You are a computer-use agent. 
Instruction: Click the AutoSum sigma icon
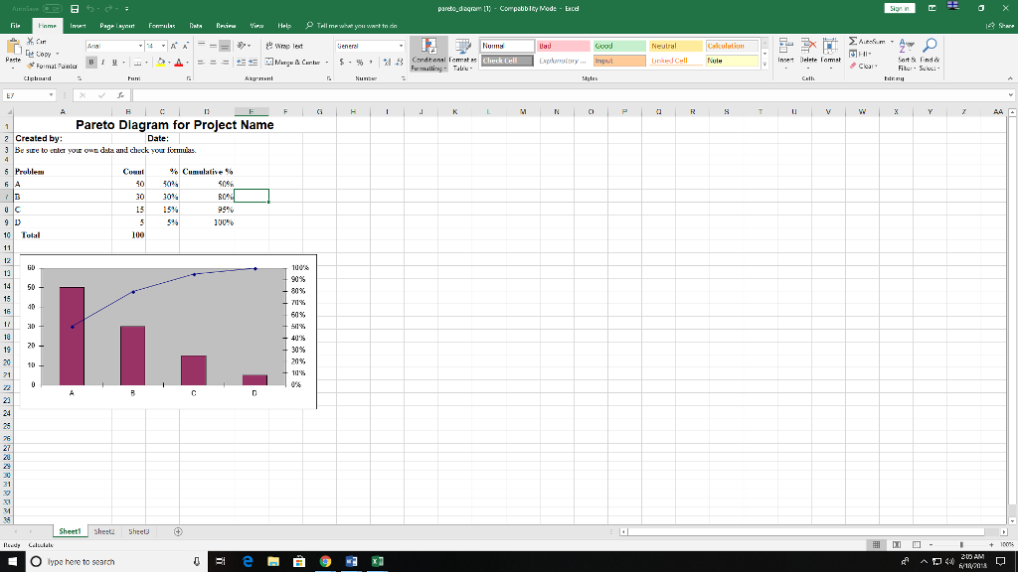click(x=853, y=41)
